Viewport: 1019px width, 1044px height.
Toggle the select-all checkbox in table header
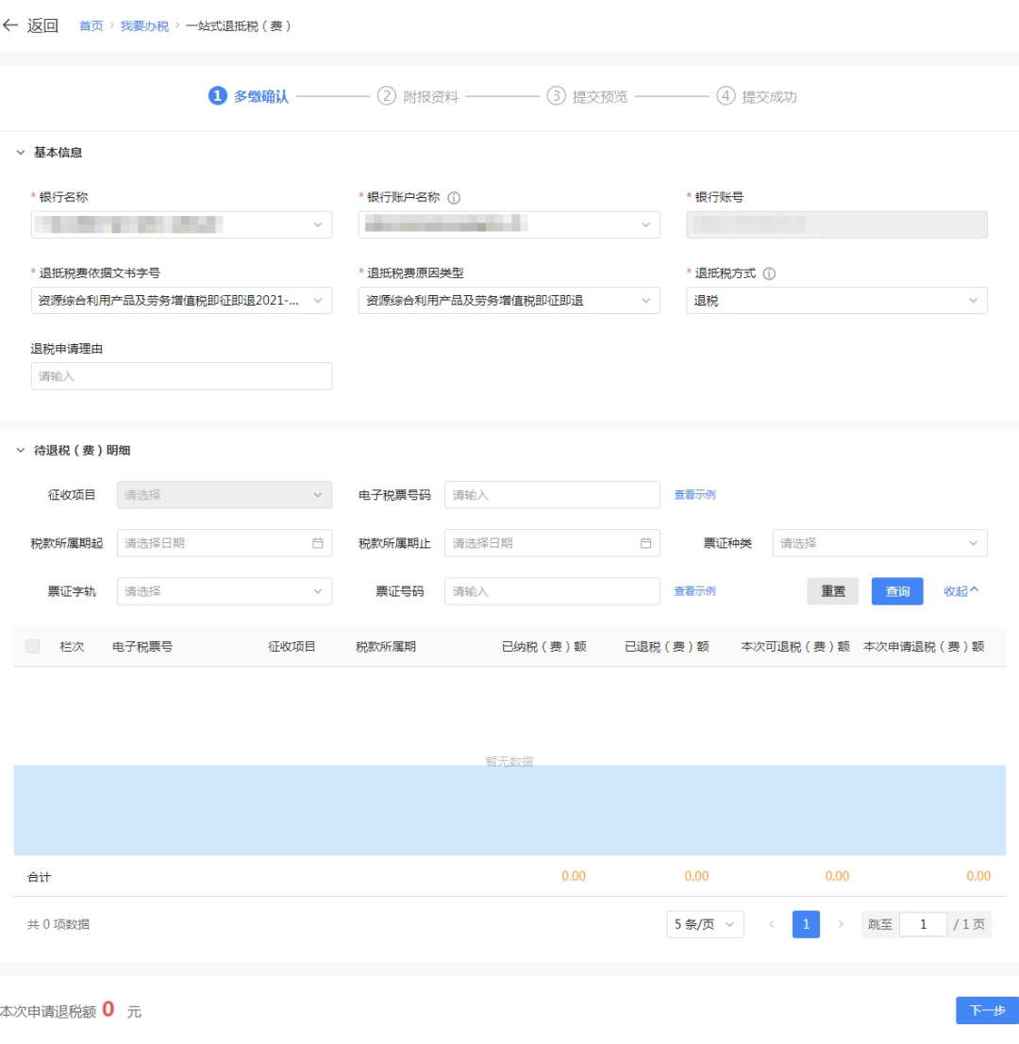(33, 646)
